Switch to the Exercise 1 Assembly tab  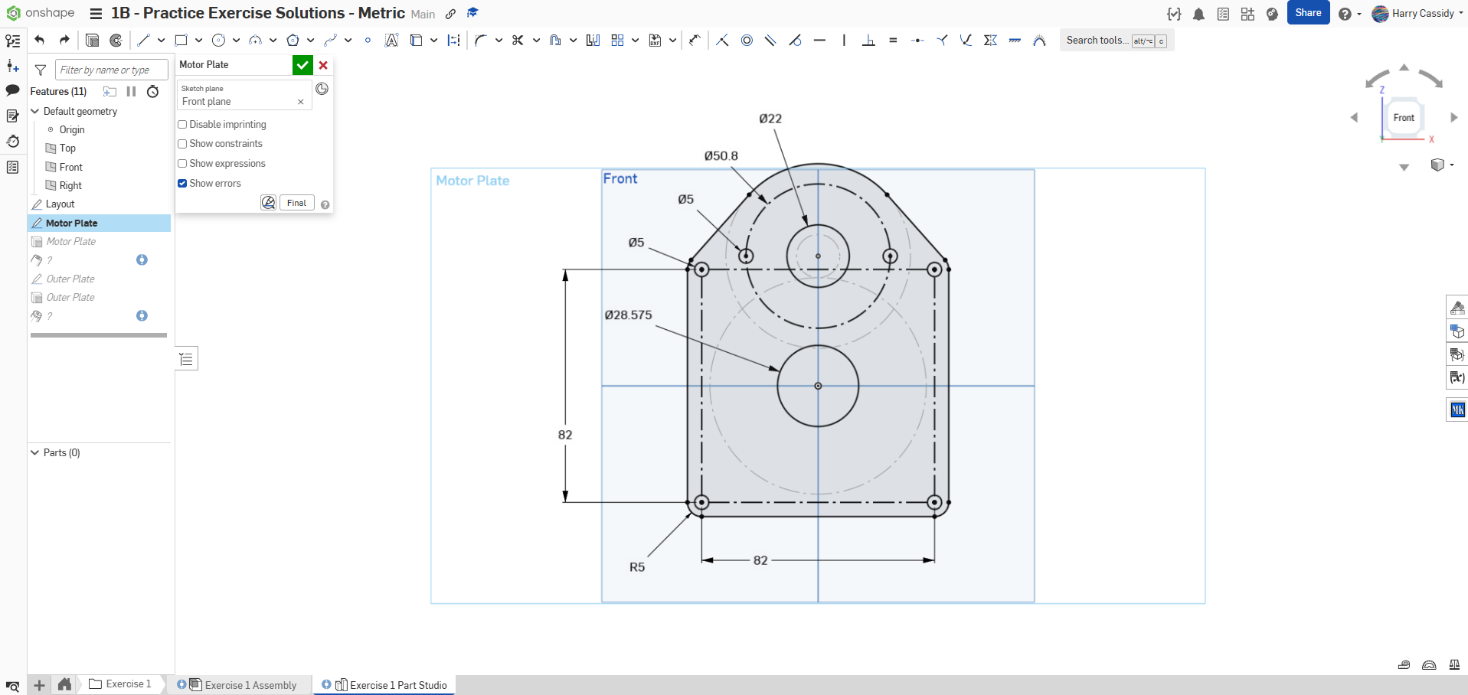250,685
